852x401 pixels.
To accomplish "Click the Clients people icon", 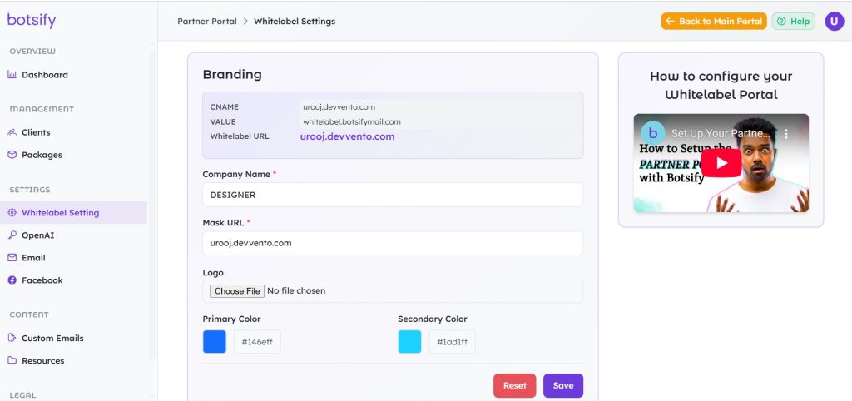I will pyautogui.click(x=12, y=132).
